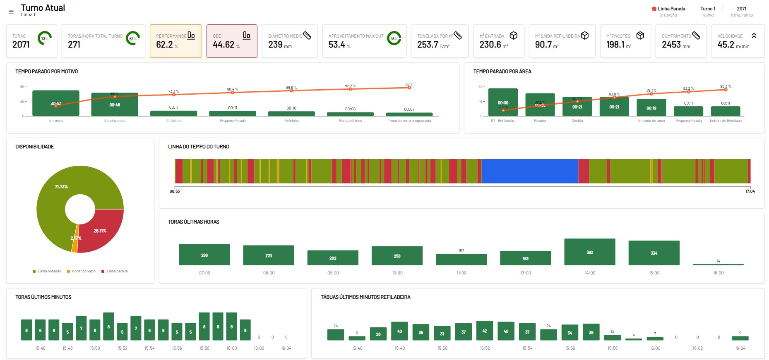The height and width of the screenshot is (360, 769).
Task: Click the Ginástica bar in stop-reason chart
Action: click(x=174, y=113)
